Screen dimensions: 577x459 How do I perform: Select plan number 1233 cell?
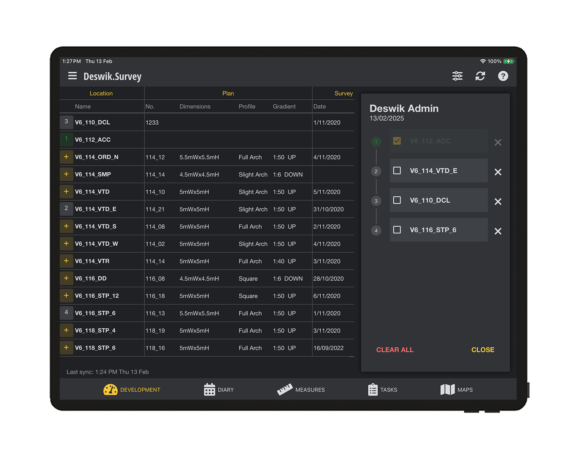(152, 123)
